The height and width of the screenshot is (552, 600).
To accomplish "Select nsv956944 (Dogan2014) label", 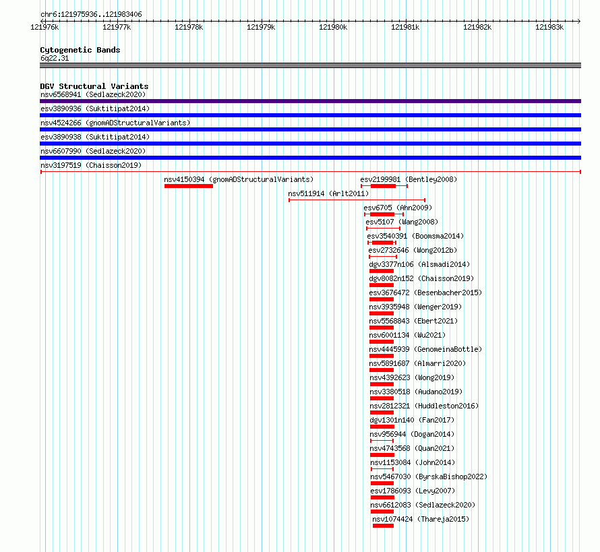I will 412,434.
